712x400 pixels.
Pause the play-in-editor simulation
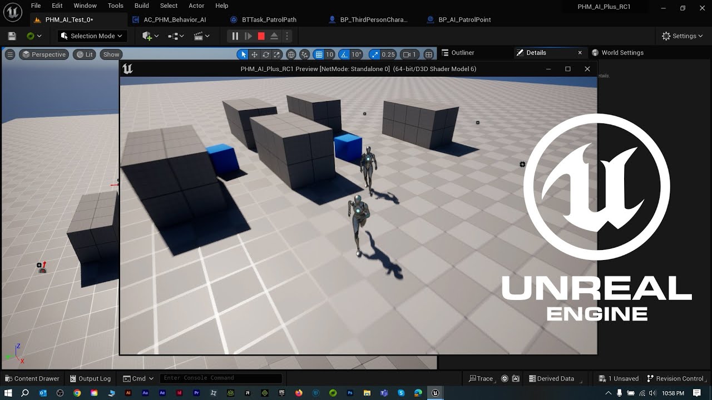pyautogui.click(x=235, y=36)
